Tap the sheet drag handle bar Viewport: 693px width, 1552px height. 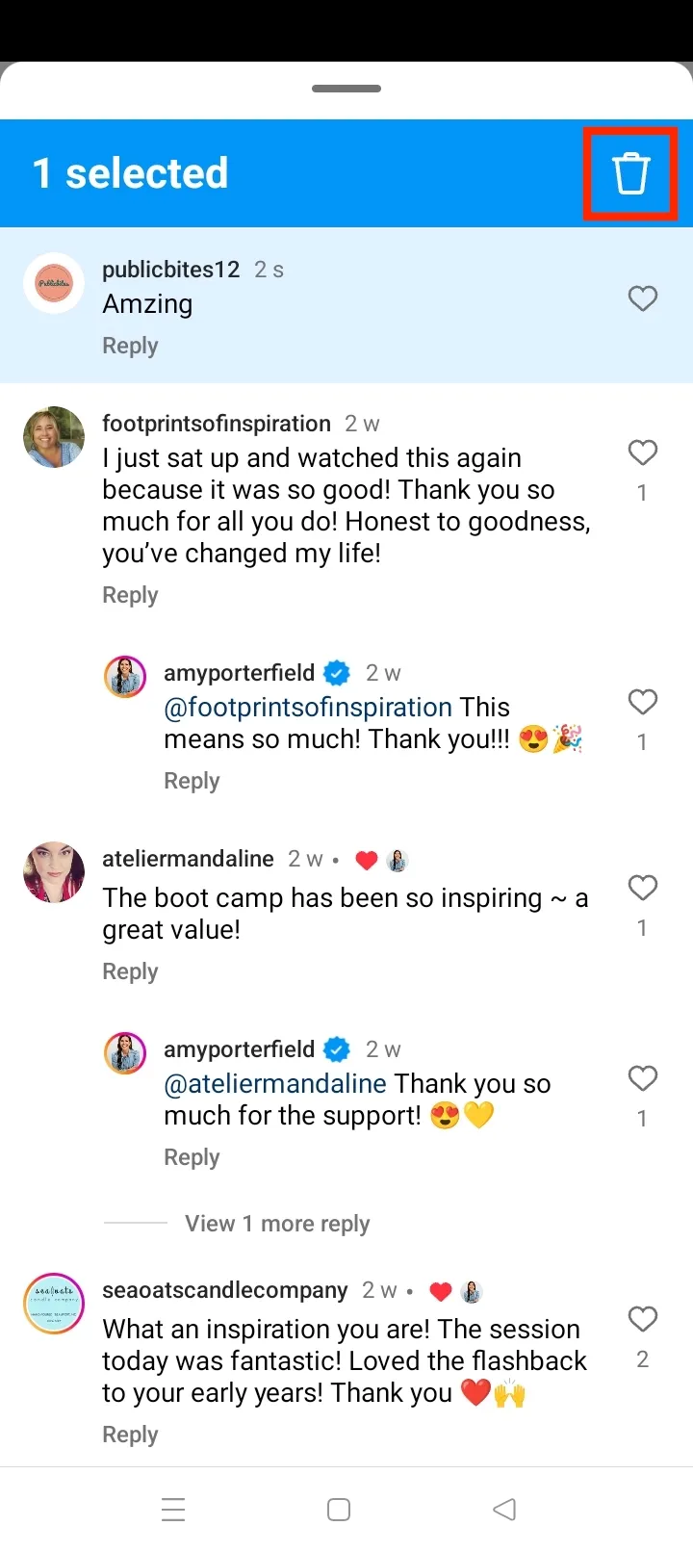point(346,89)
